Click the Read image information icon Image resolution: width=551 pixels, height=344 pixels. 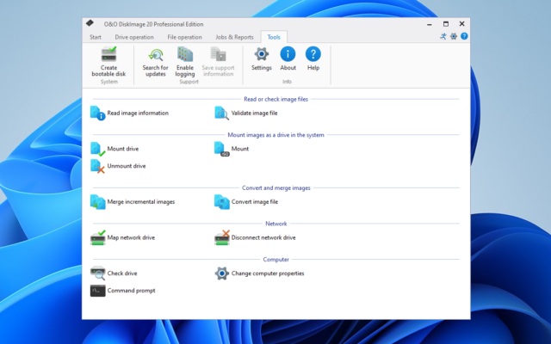click(x=97, y=113)
